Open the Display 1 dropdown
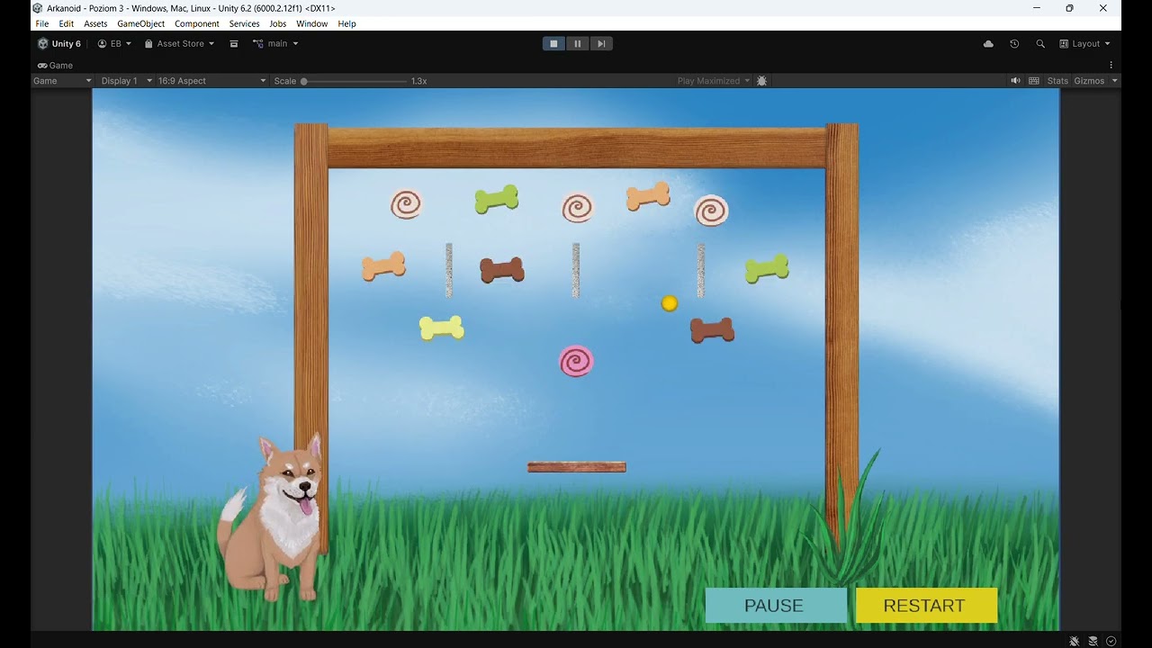Viewport: 1152px width, 648px height. tap(125, 81)
